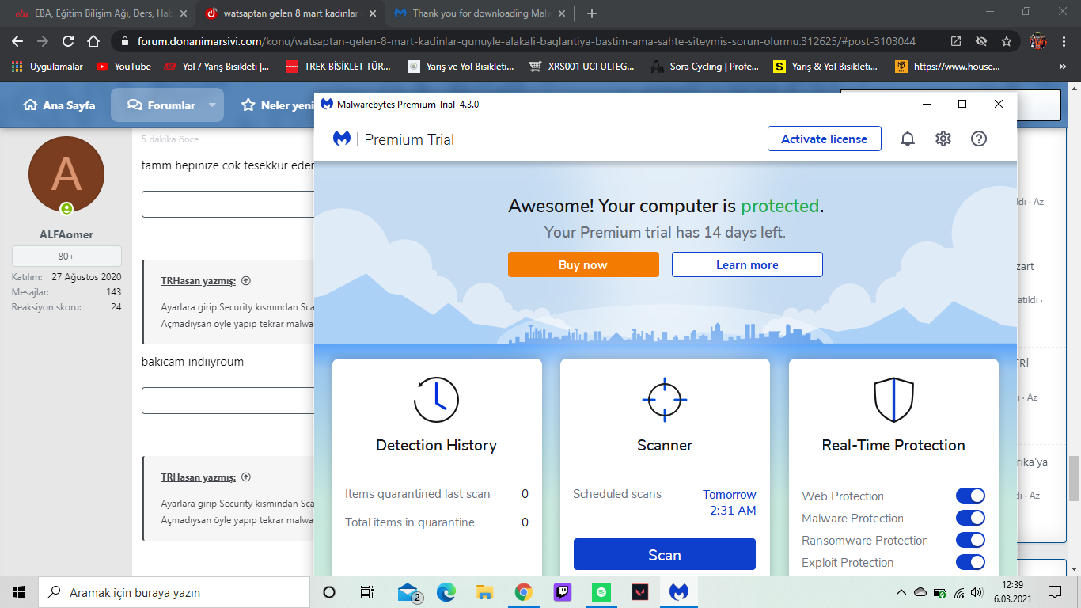
Task: Open Spotify from the taskbar
Action: click(601, 592)
